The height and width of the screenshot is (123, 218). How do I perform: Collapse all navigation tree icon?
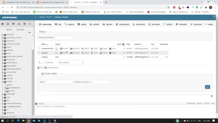point(29,32)
